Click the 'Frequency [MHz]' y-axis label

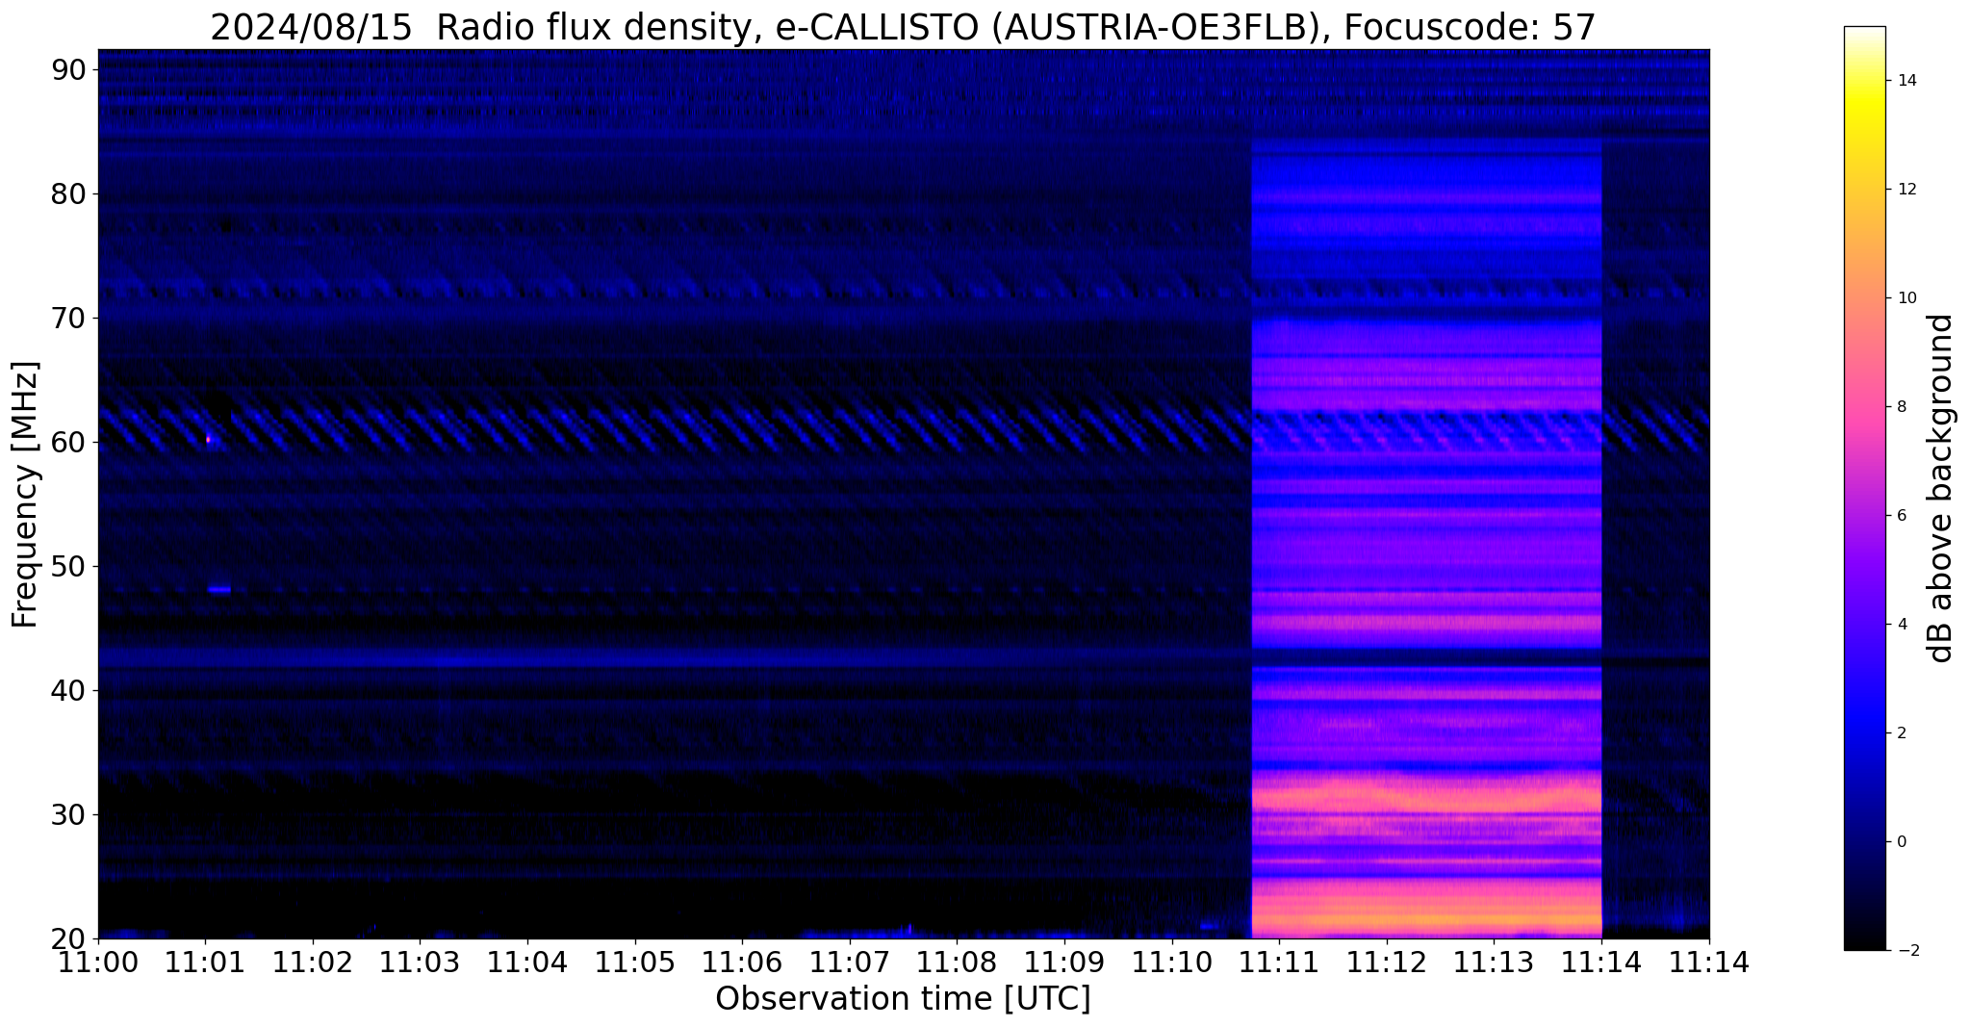point(25,495)
